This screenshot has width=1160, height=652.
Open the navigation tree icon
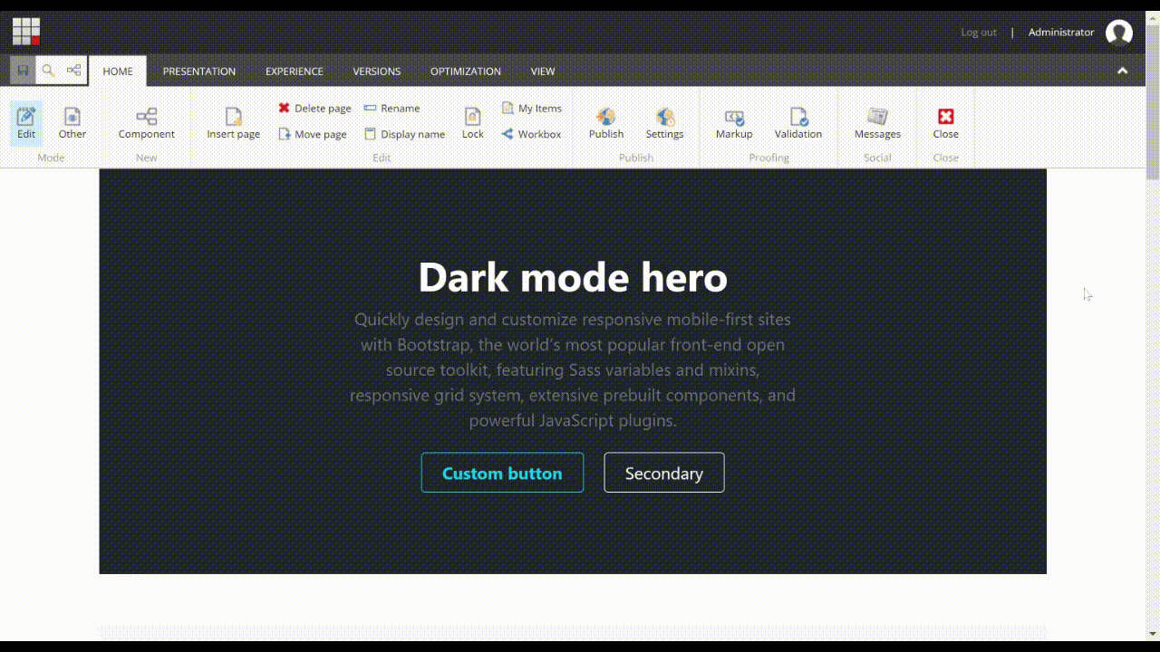[73, 71]
